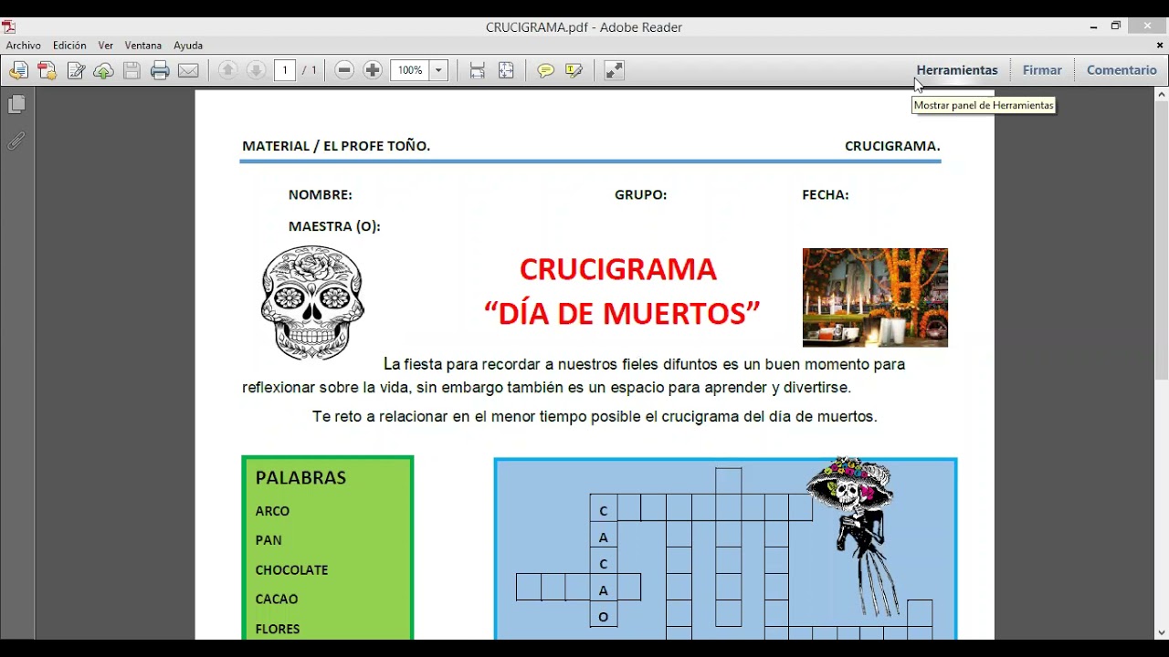The height and width of the screenshot is (657, 1169).
Task: Open the Ver menu
Action: coord(106,45)
